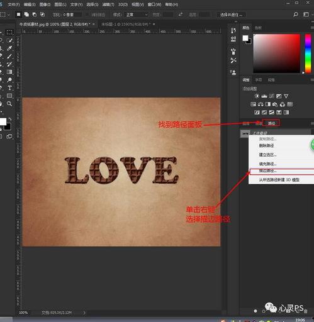Pick a hue on the rainbow color slider
The image size is (314, 322).
pyautogui.click(x=308, y=53)
